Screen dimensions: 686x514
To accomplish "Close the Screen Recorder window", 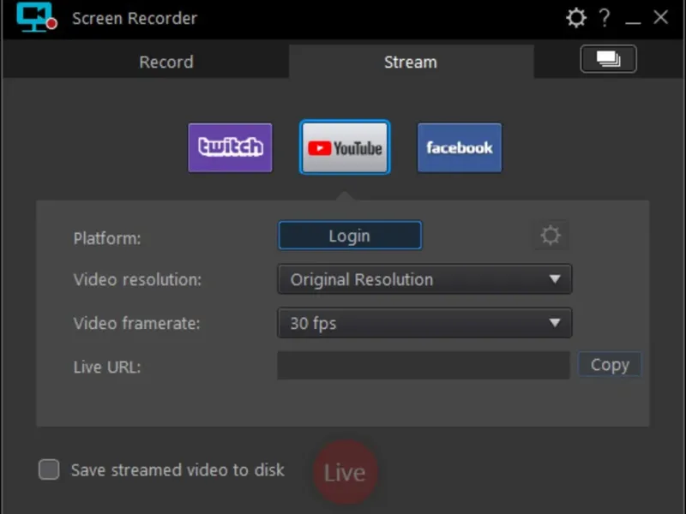I will (x=660, y=17).
